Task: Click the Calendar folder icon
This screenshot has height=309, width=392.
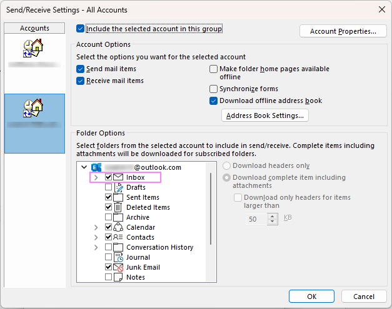Action: tap(118, 227)
